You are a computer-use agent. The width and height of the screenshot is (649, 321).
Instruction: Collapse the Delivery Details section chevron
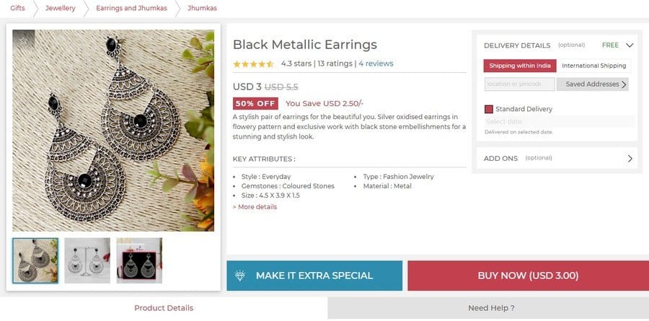pyautogui.click(x=630, y=45)
